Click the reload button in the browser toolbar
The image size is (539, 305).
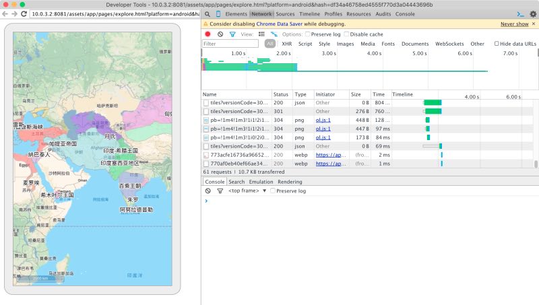click(24, 13)
